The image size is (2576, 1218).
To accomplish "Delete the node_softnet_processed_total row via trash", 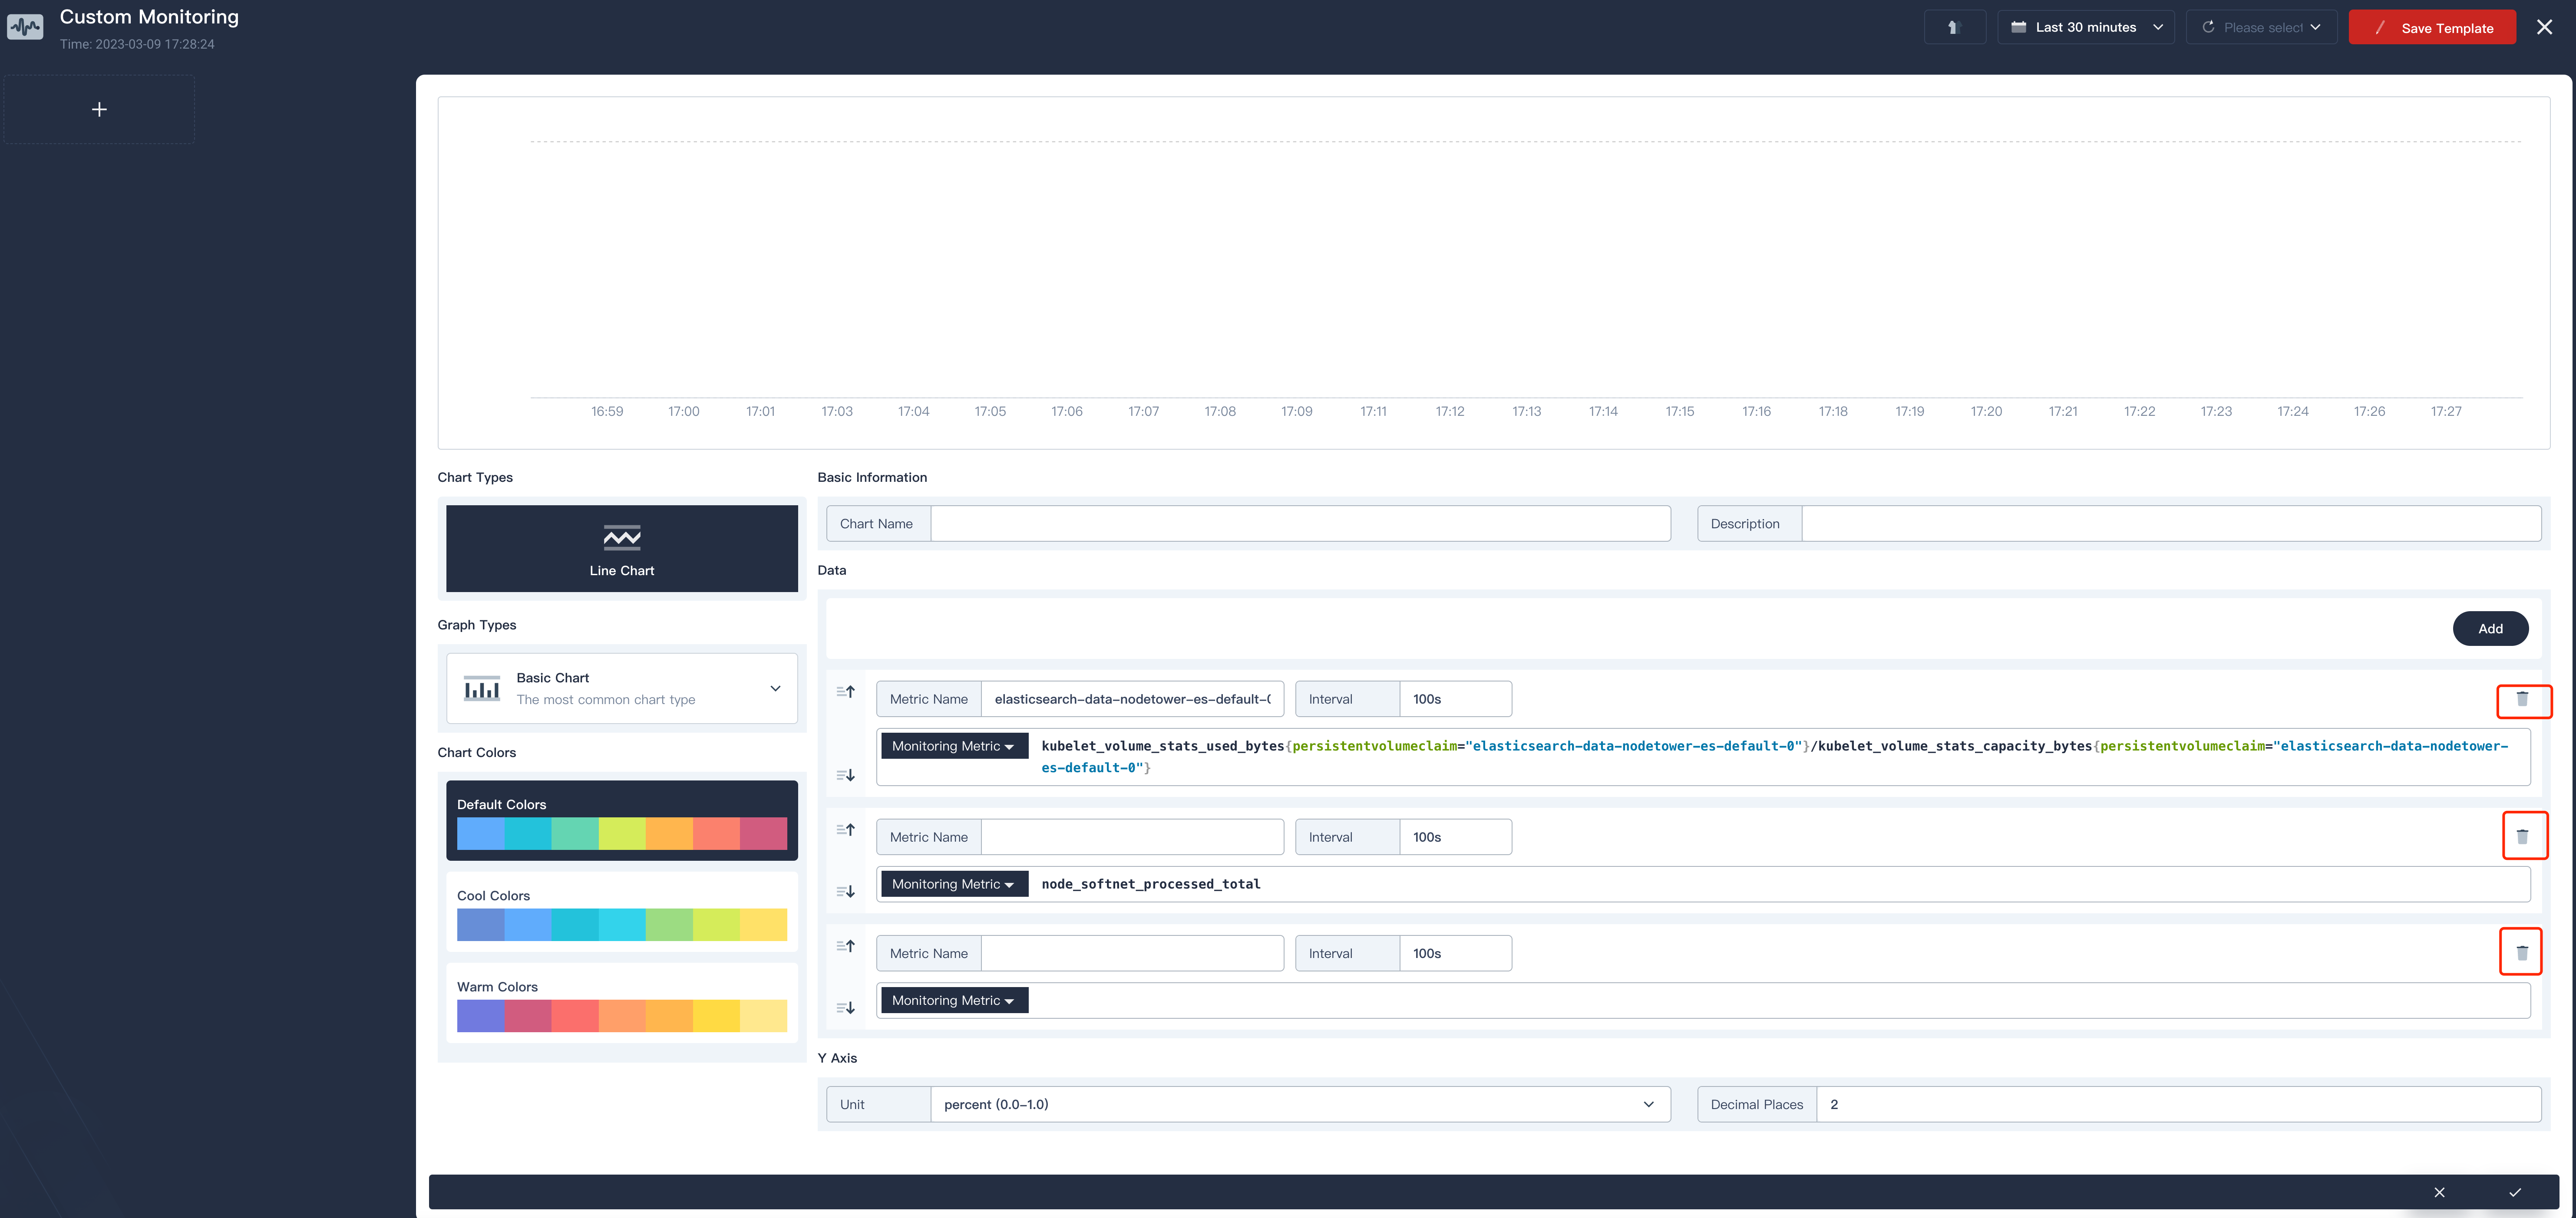I will point(2522,836).
